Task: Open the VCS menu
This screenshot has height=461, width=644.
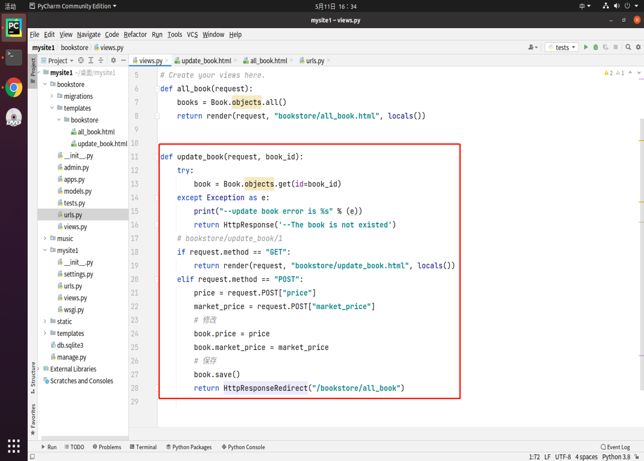Action: click(x=192, y=34)
